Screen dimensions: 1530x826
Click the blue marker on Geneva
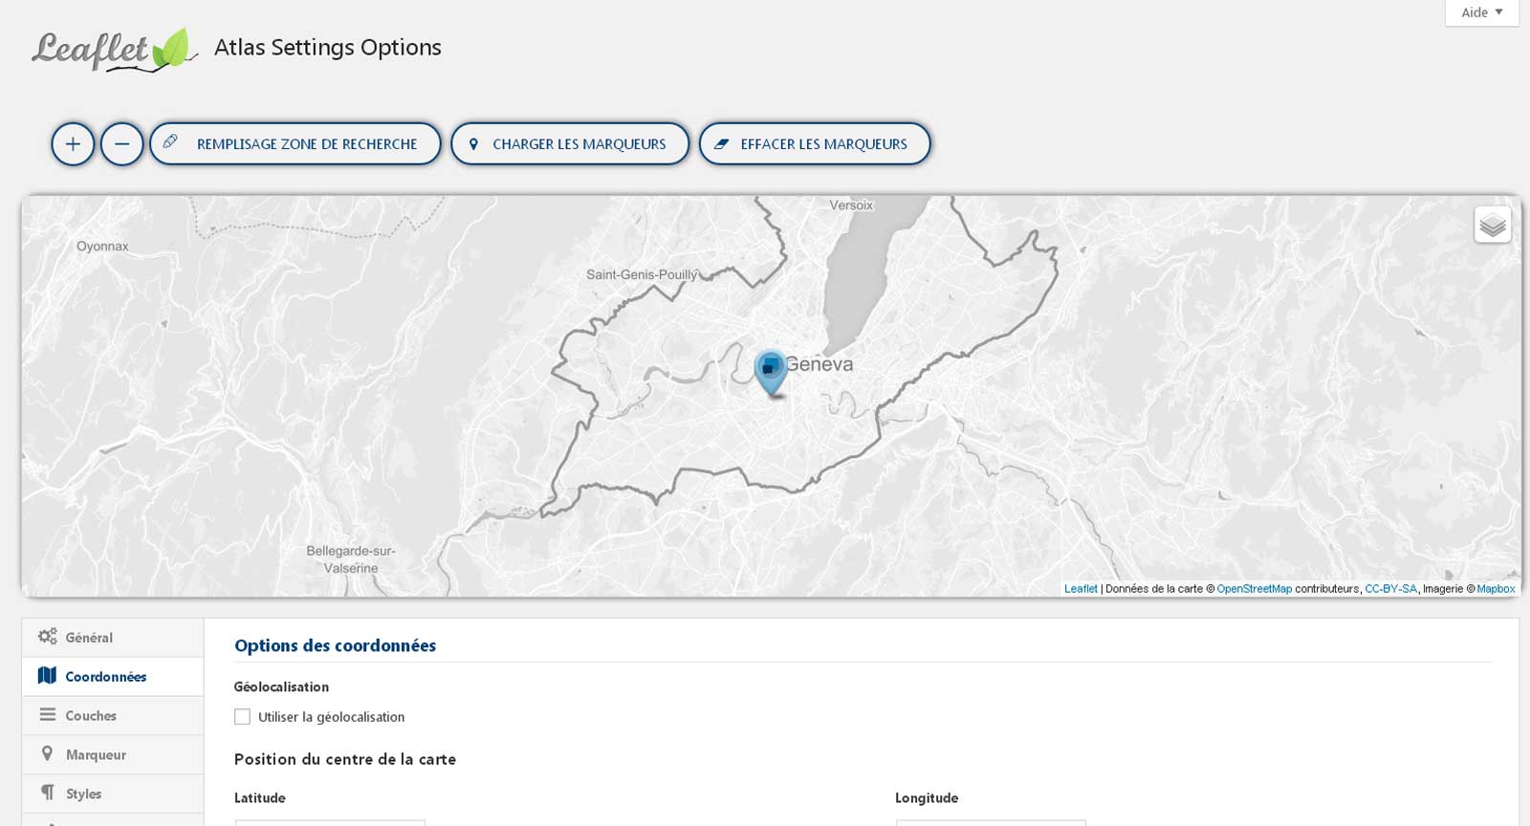[x=771, y=370]
